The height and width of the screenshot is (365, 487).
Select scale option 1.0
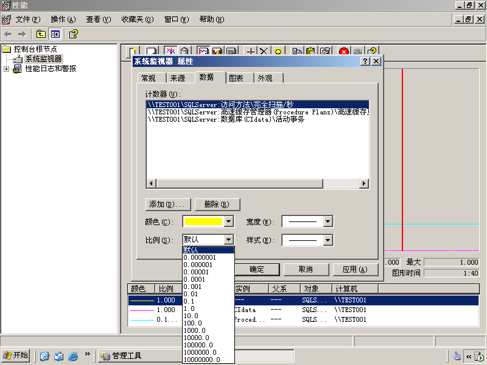pyautogui.click(x=208, y=308)
